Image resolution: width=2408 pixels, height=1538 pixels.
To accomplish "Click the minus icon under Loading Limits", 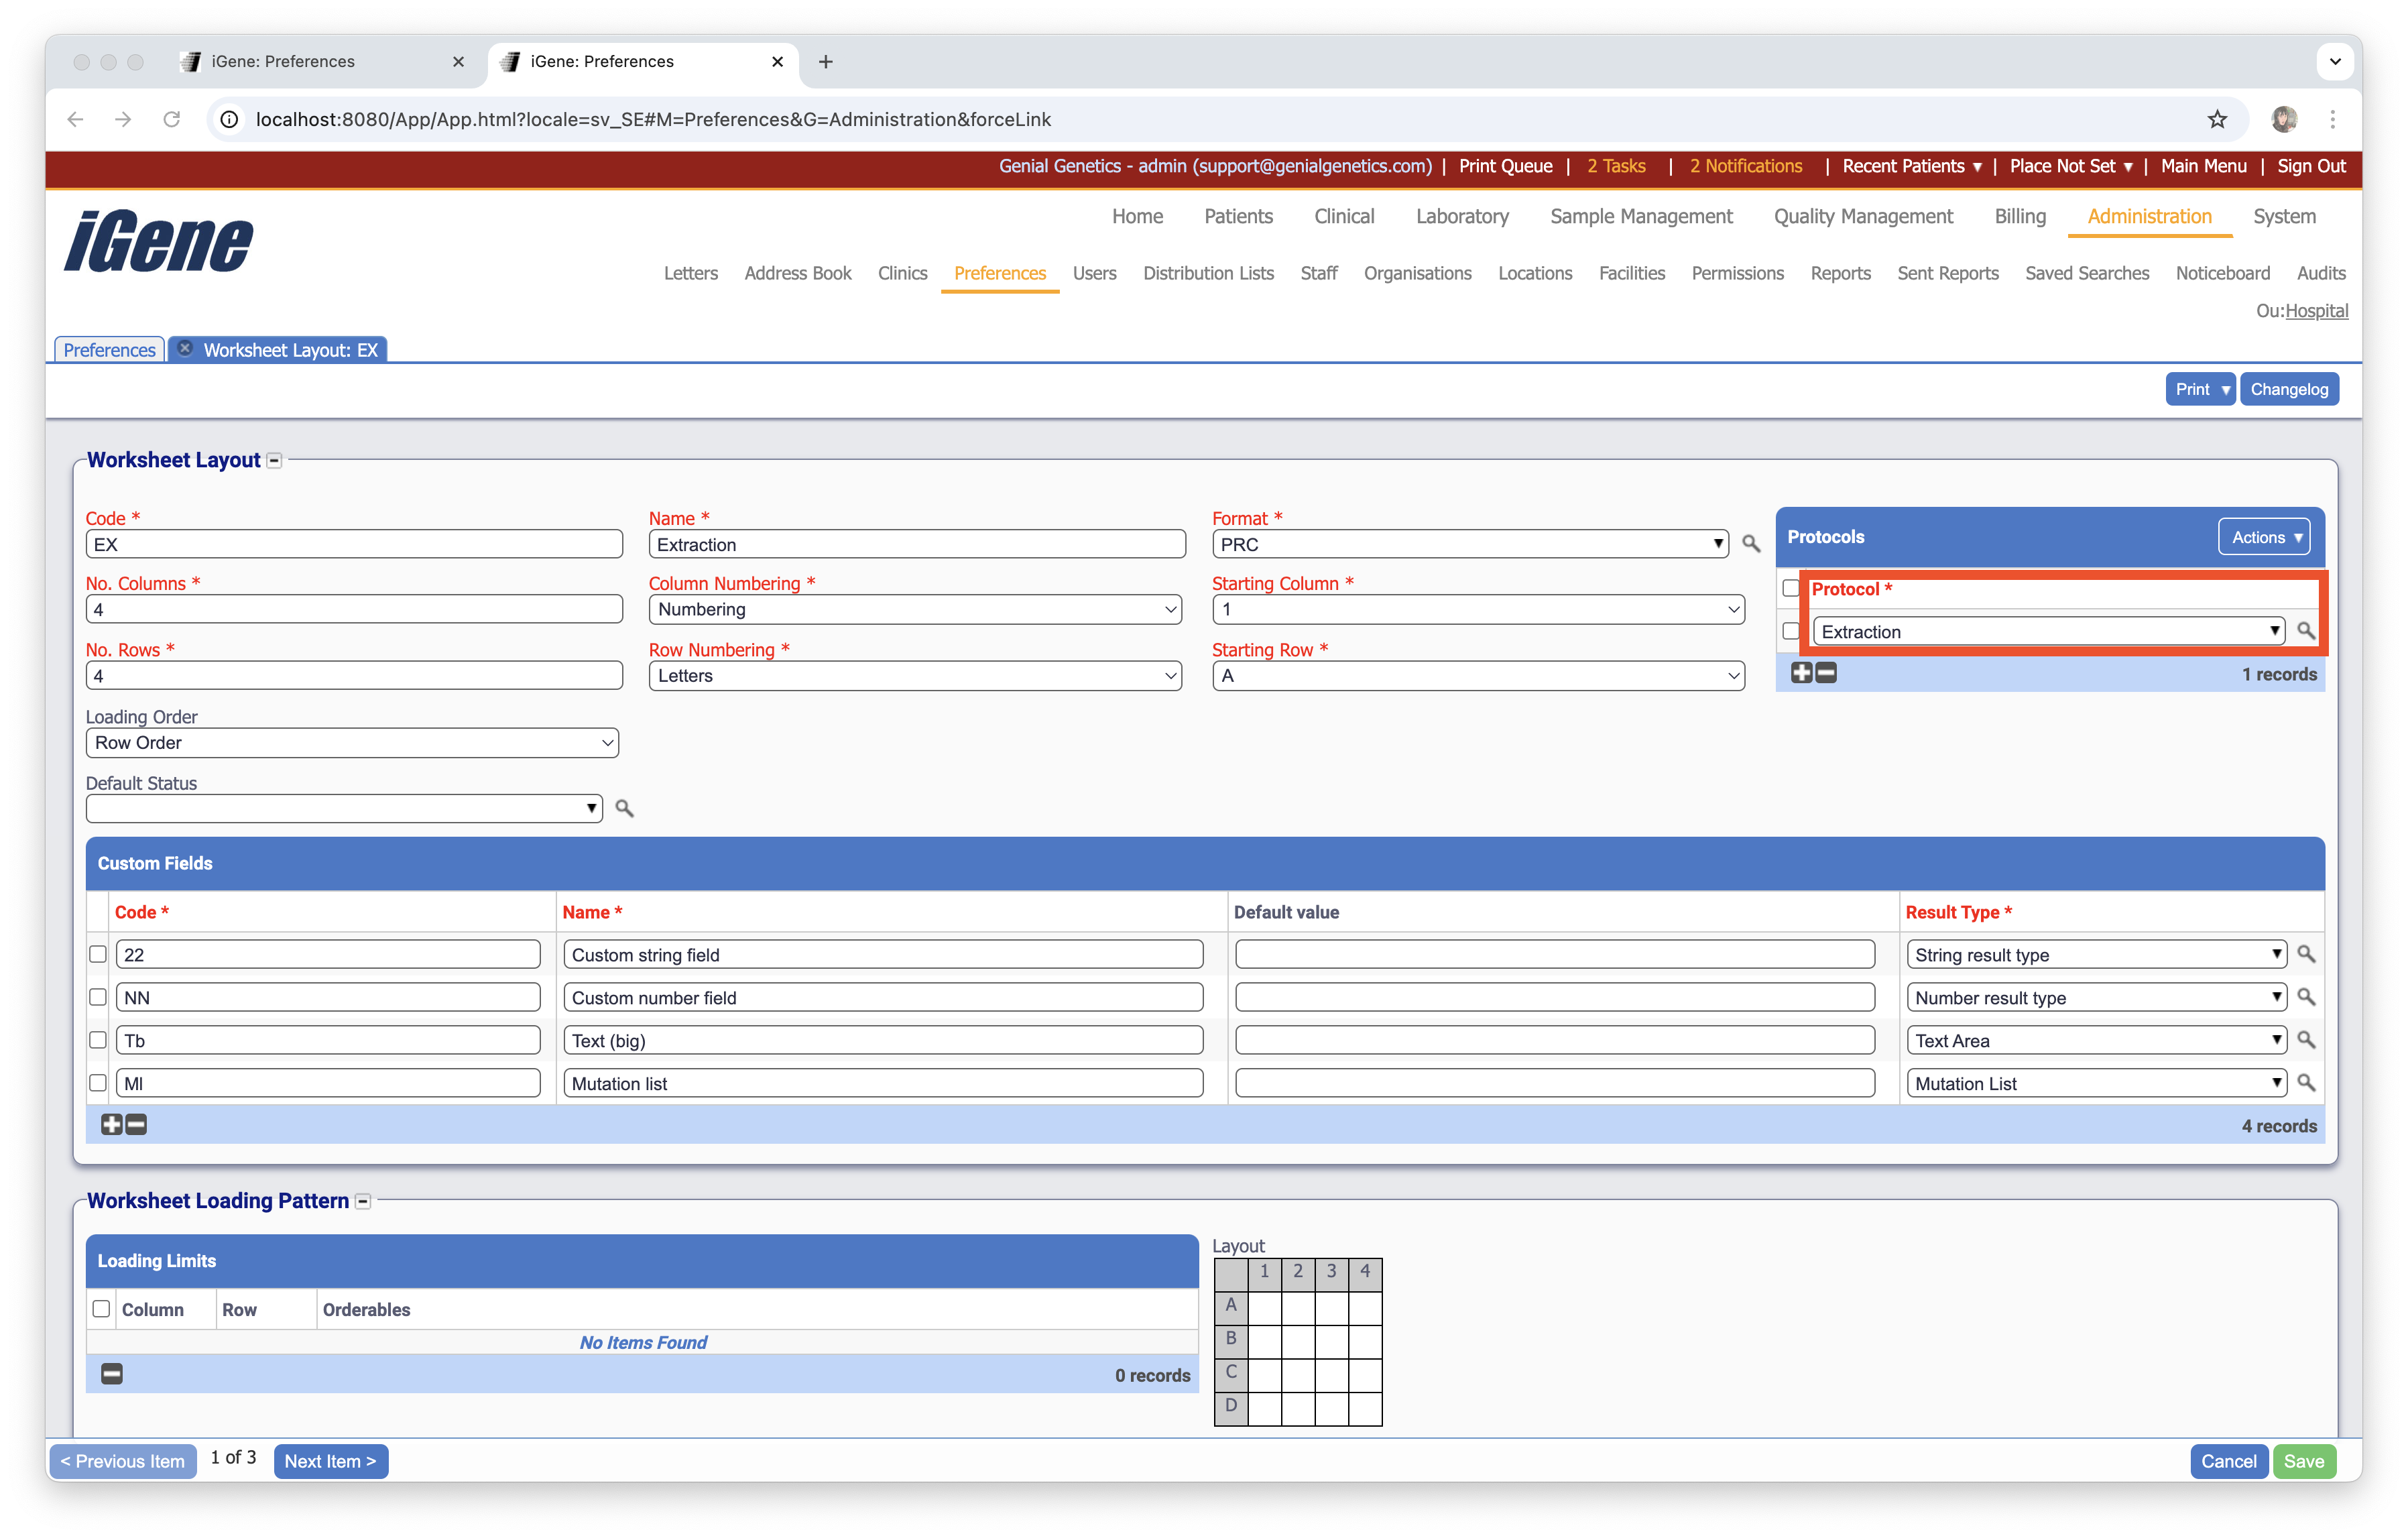I will click(111, 1373).
